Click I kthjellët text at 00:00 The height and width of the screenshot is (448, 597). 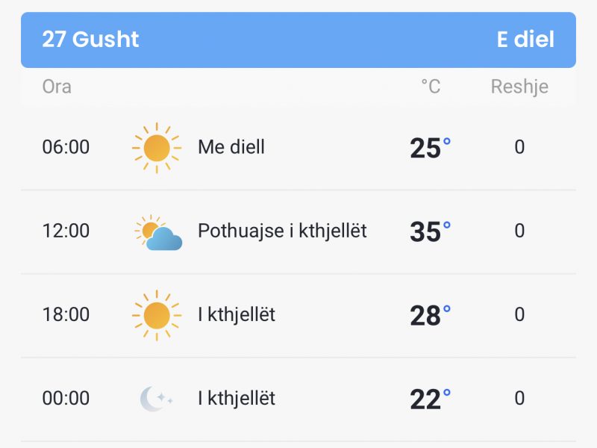point(237,398)
